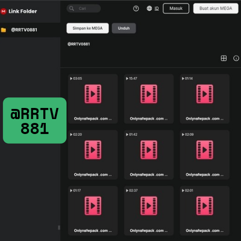Click the search magnifier icon
The width and height of the screenshot is (241, 241).
click(72, 8)
